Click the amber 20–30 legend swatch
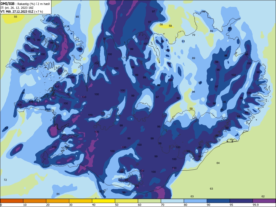This screenshot has height=207, width=276. (58, 201)
